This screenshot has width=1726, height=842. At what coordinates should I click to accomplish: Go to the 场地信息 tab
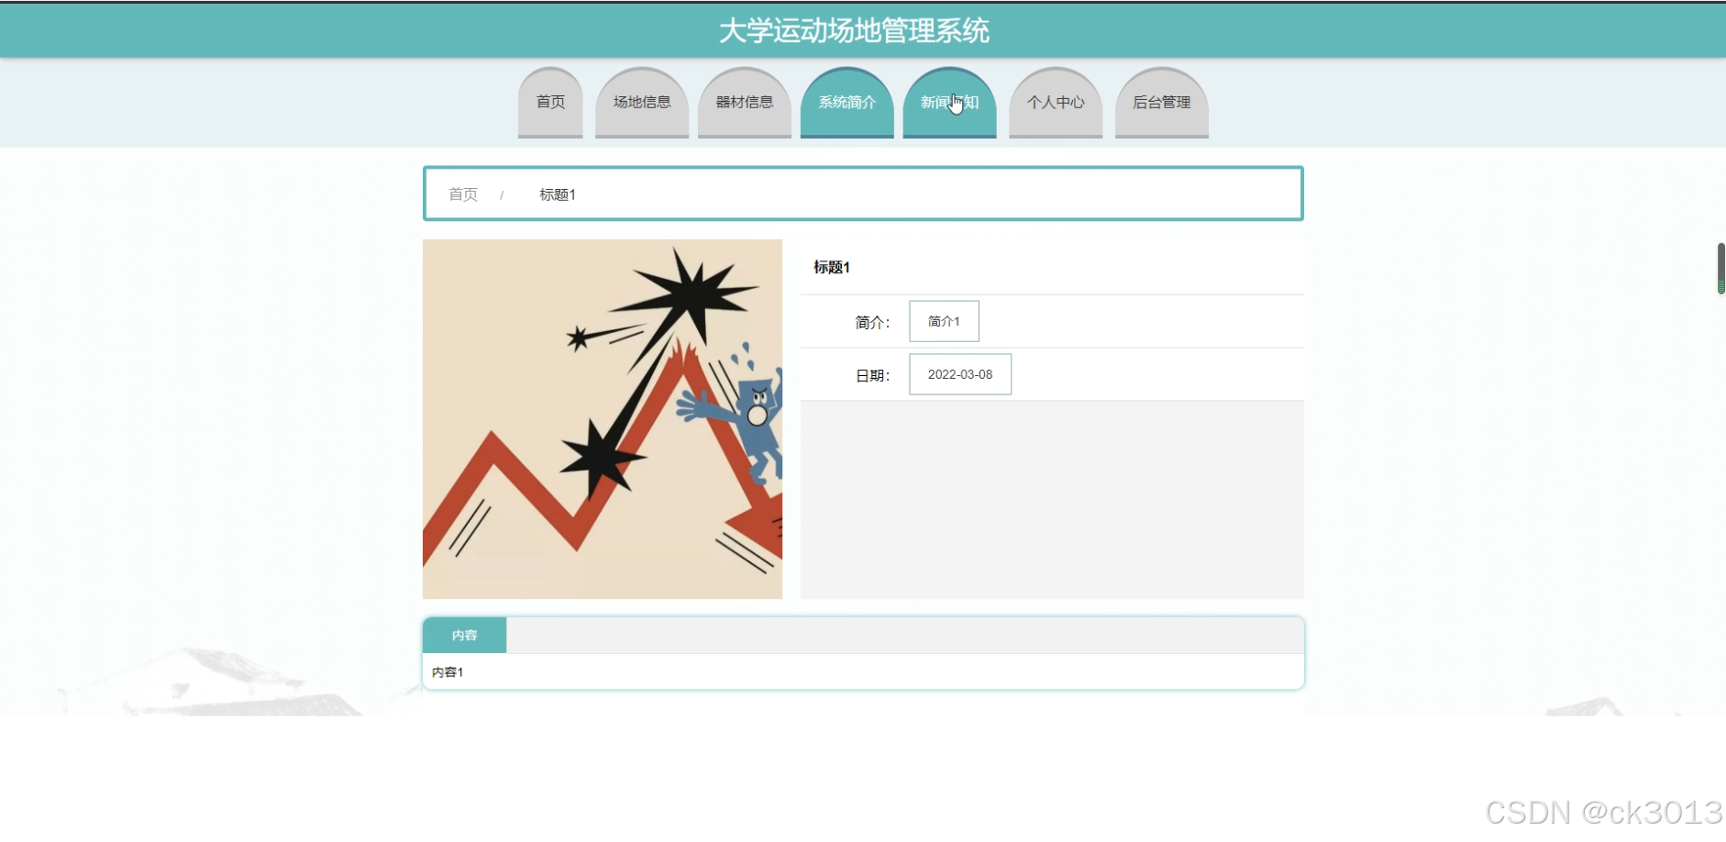coord(642,102)
